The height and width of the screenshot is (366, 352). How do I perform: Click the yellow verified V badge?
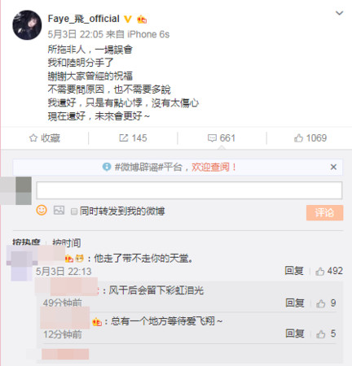coord(128,19)
